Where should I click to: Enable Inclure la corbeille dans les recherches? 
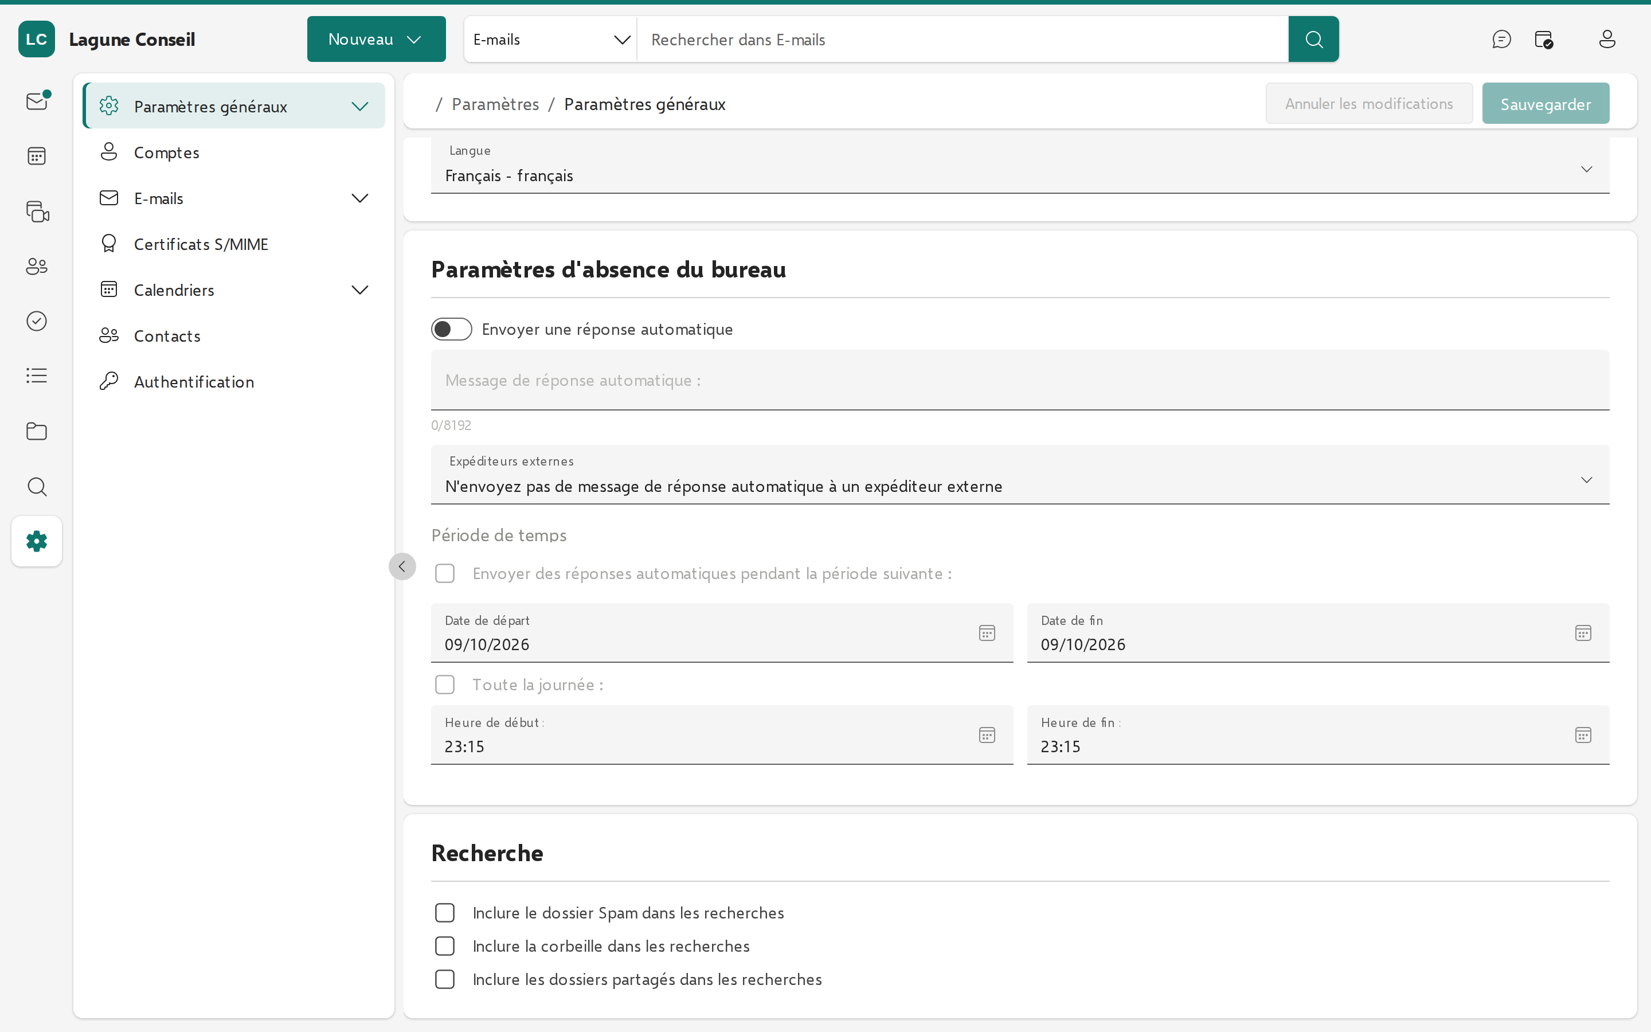point(445,946)
